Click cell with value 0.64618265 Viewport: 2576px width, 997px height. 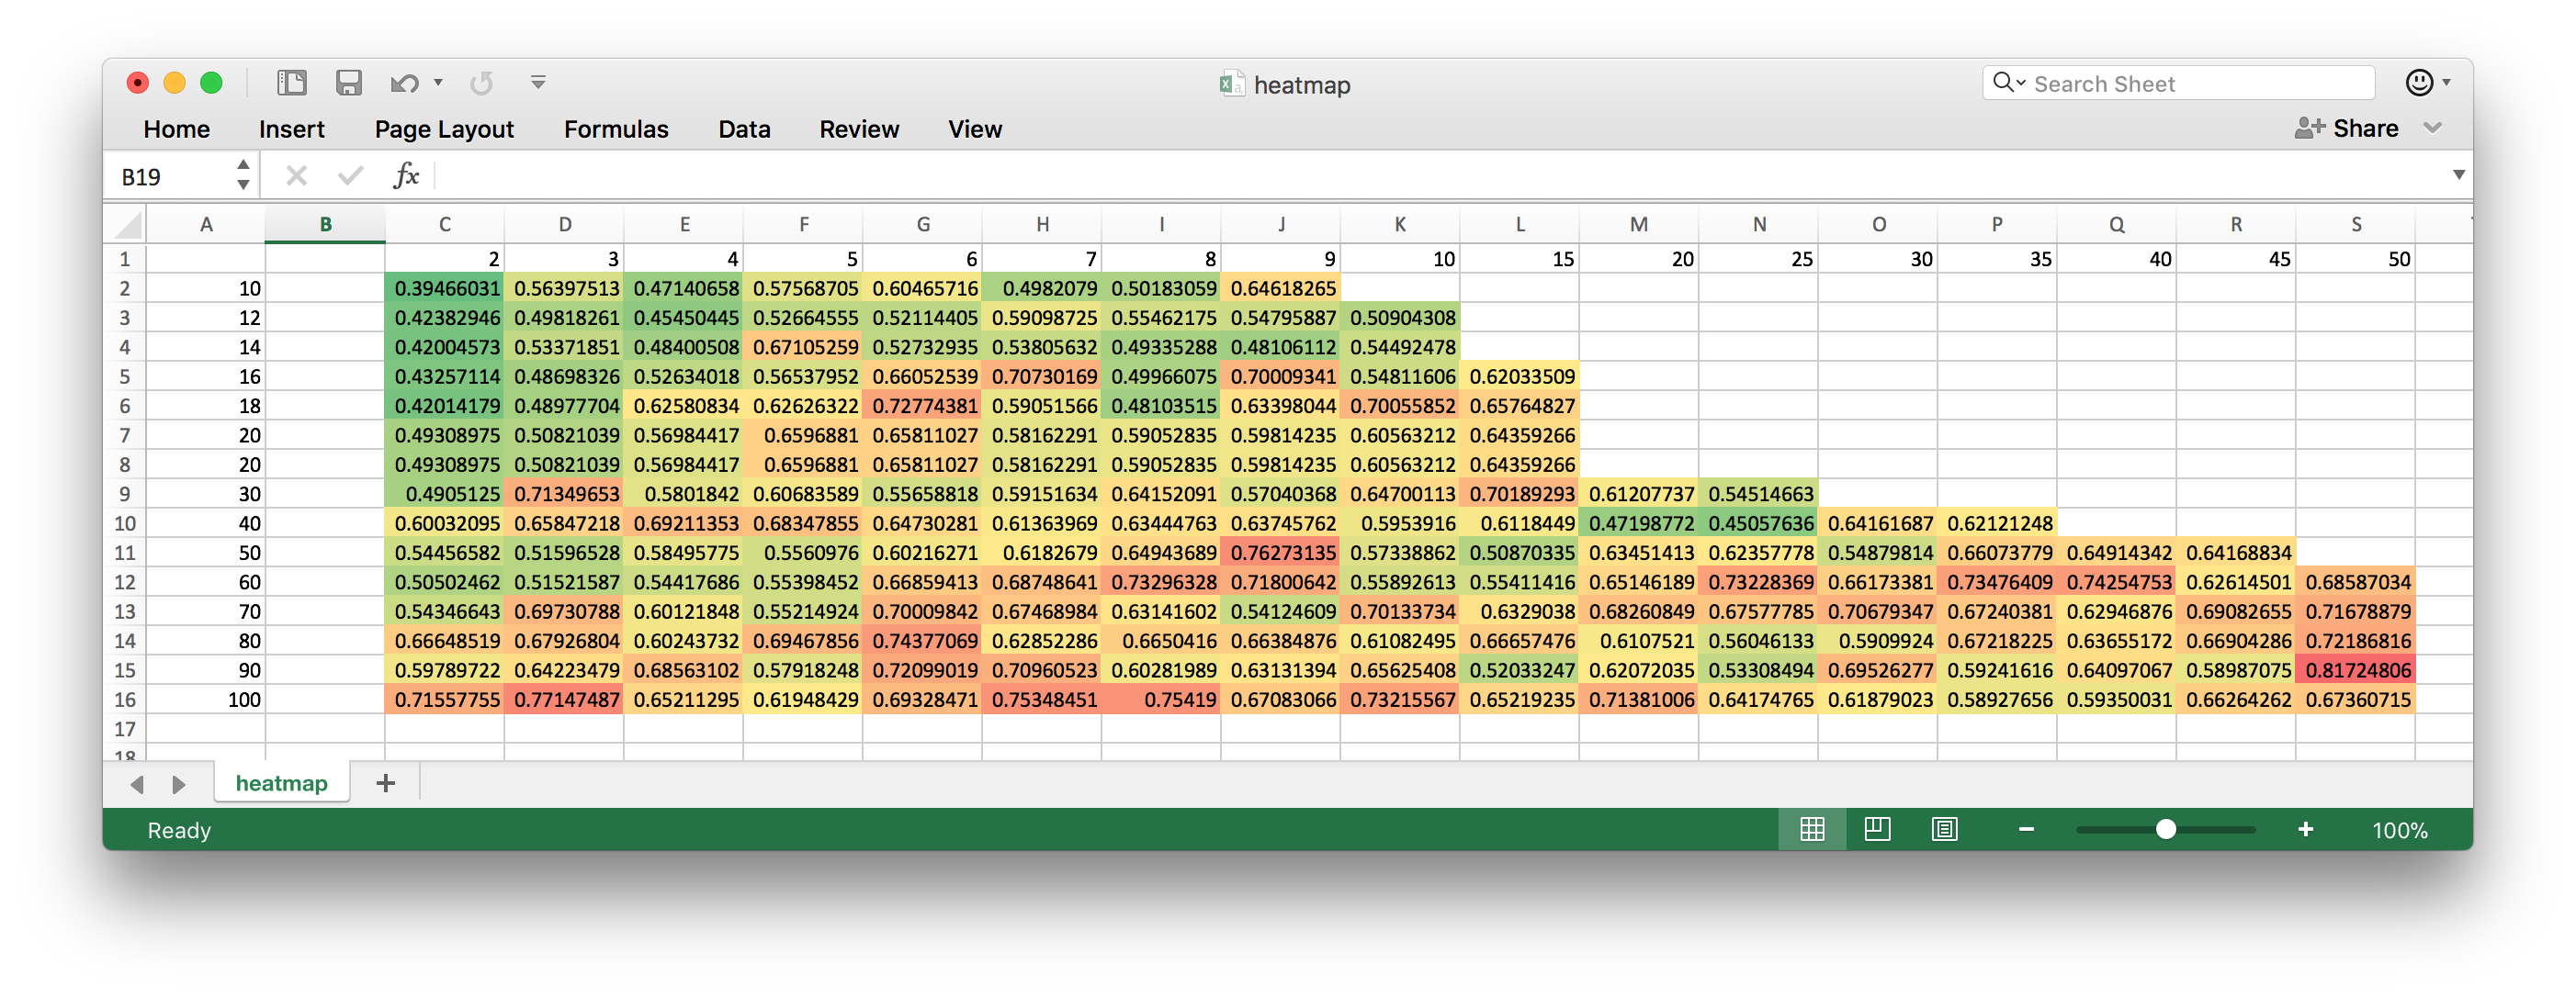pos(1281,288)
